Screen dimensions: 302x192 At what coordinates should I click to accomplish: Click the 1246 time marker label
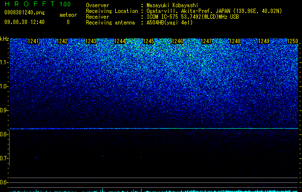[x=177, y=41]
